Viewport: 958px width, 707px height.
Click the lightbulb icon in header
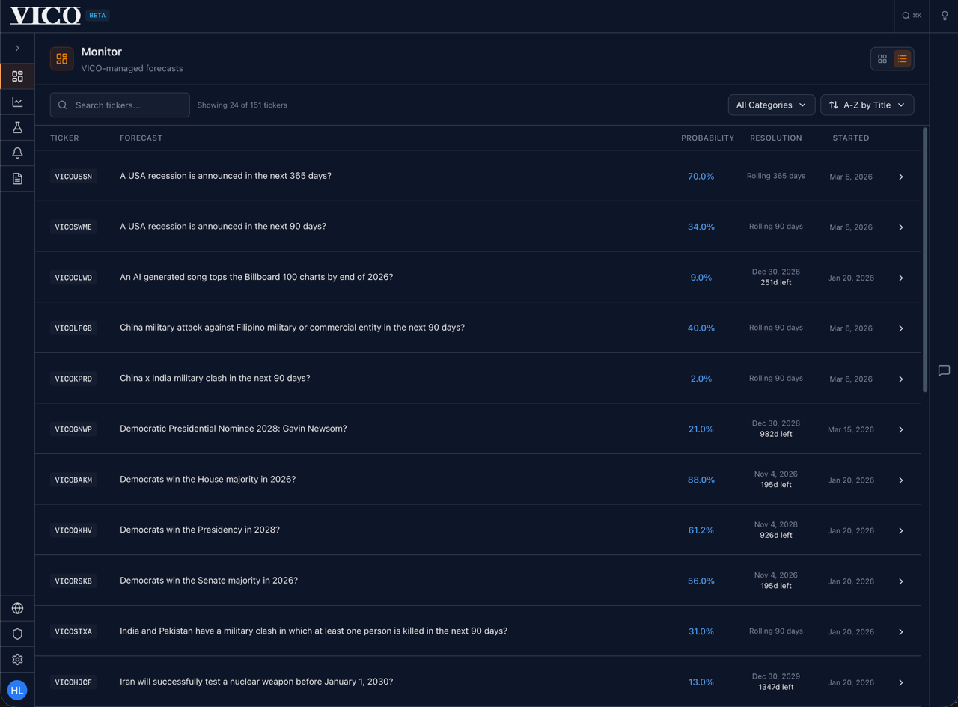point(945,16)
